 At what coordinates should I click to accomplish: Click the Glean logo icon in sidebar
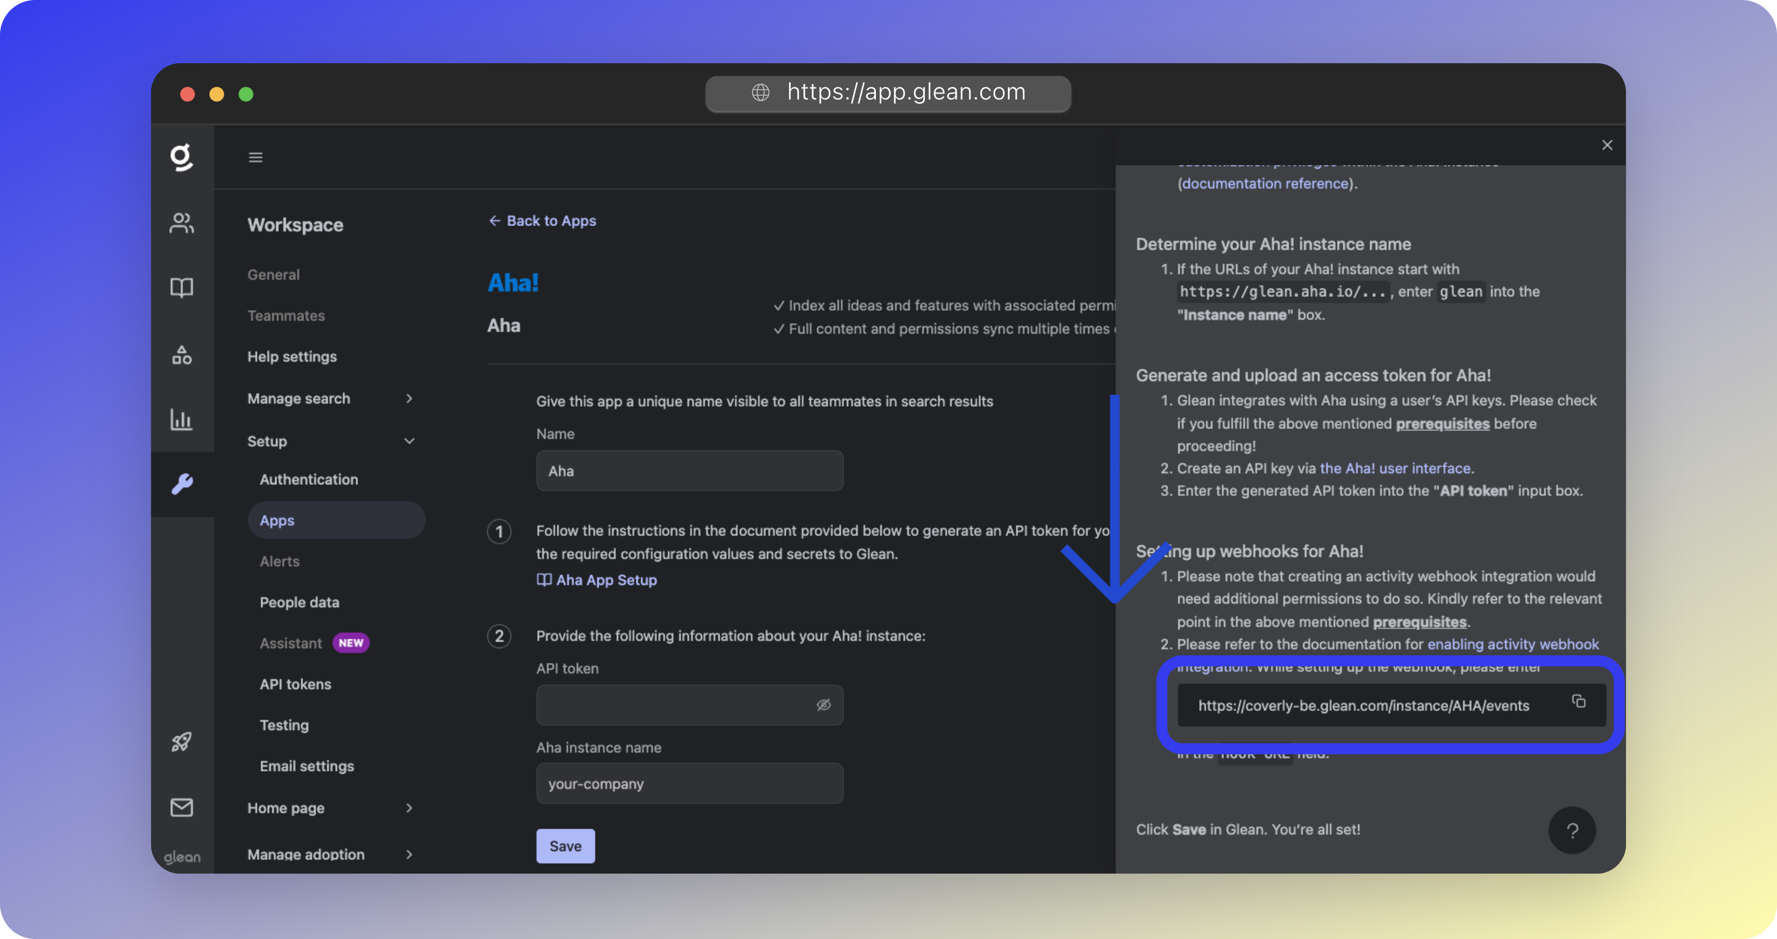click(x=181, y=157)
